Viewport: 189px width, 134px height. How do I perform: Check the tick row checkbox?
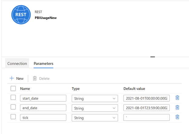(13, 117)
